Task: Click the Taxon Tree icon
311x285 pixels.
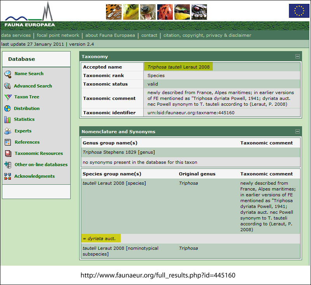Action: [x=7, y=97]
